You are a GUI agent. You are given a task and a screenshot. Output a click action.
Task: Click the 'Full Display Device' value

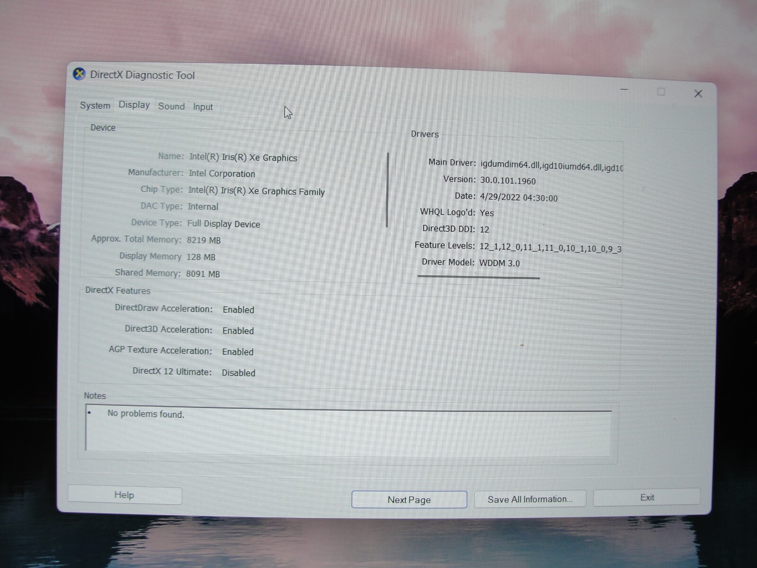(224, 224)
